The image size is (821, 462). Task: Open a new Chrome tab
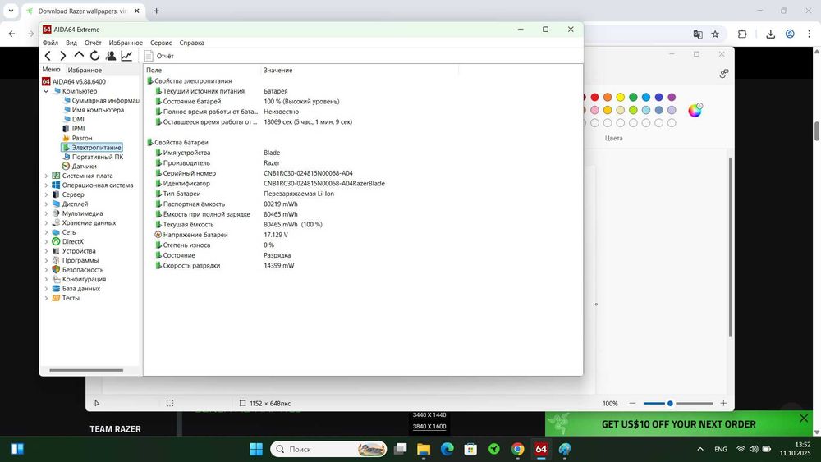156,11
